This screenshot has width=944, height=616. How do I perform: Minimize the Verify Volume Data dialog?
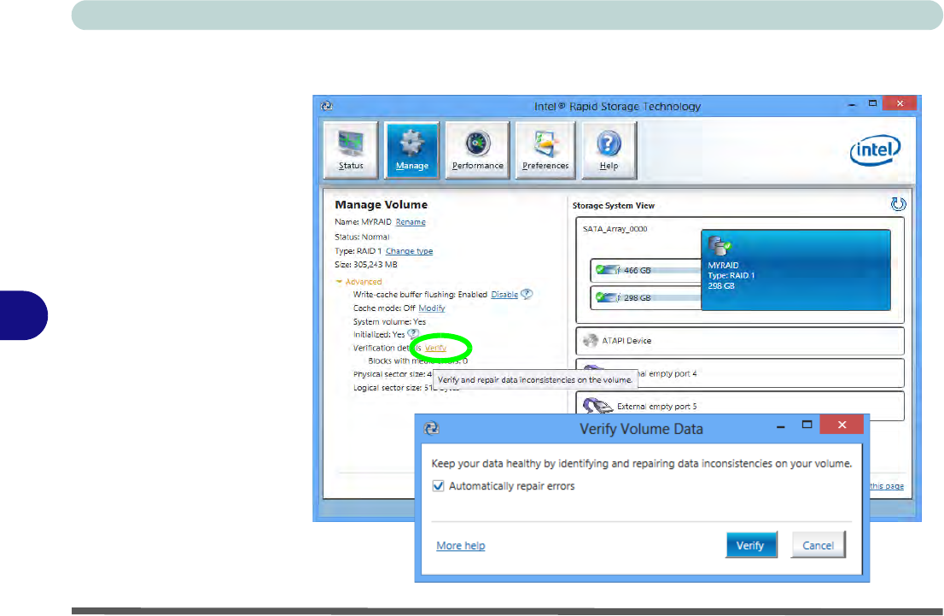click(x=781, y=426)
